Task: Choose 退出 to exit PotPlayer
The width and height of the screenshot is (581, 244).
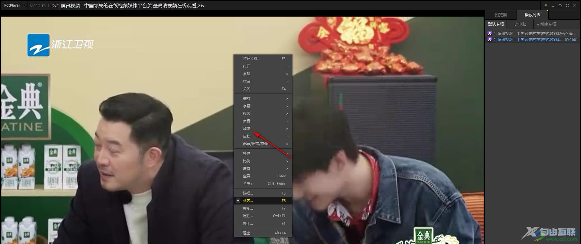Action: coord(263,233)
